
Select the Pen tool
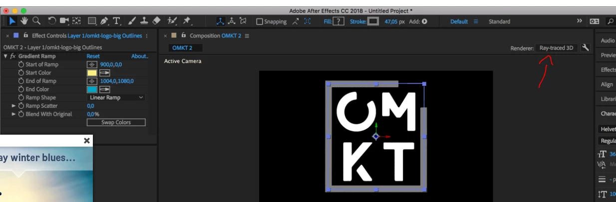point(104,21)
